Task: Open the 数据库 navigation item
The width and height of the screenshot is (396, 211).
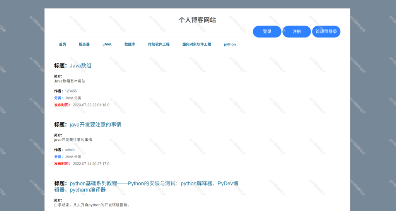Action: coord(130,44)
